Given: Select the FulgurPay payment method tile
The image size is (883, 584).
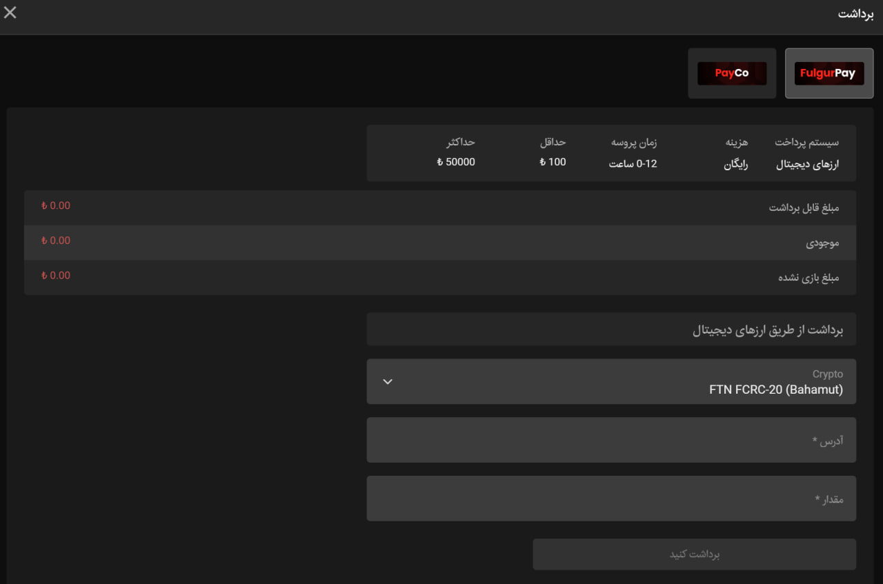Looking at the screenshot, I should [829, 73].
